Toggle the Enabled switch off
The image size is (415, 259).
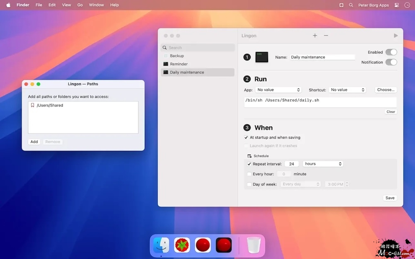click(x=391, y=52)
